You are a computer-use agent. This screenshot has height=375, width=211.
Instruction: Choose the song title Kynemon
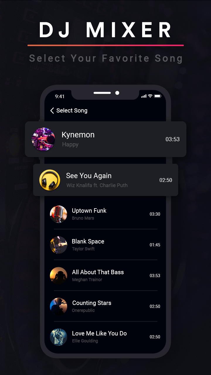click(78, 135)
